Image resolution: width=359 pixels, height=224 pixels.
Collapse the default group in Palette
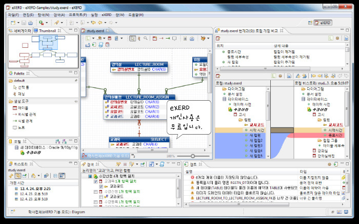44,81
